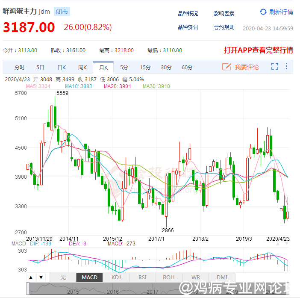Click the black down arrow indicator button
300x298 pixels.
pos(41,277)
